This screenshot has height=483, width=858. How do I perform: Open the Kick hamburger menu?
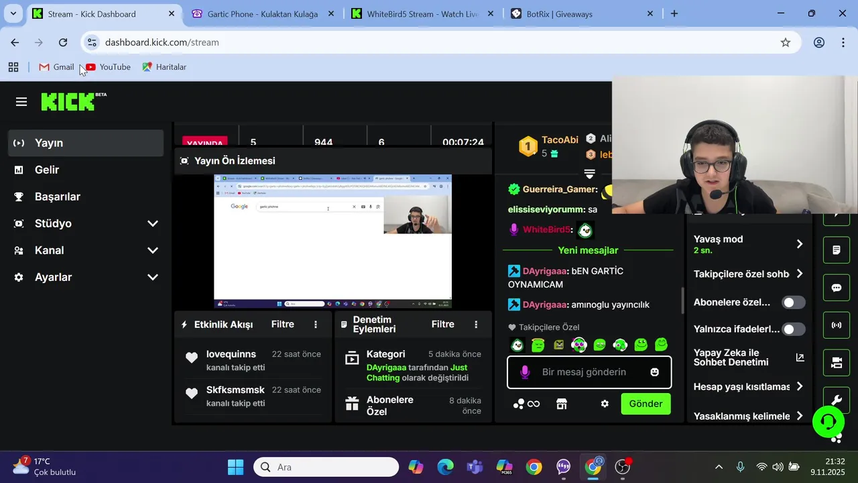[x=21, y=102]
